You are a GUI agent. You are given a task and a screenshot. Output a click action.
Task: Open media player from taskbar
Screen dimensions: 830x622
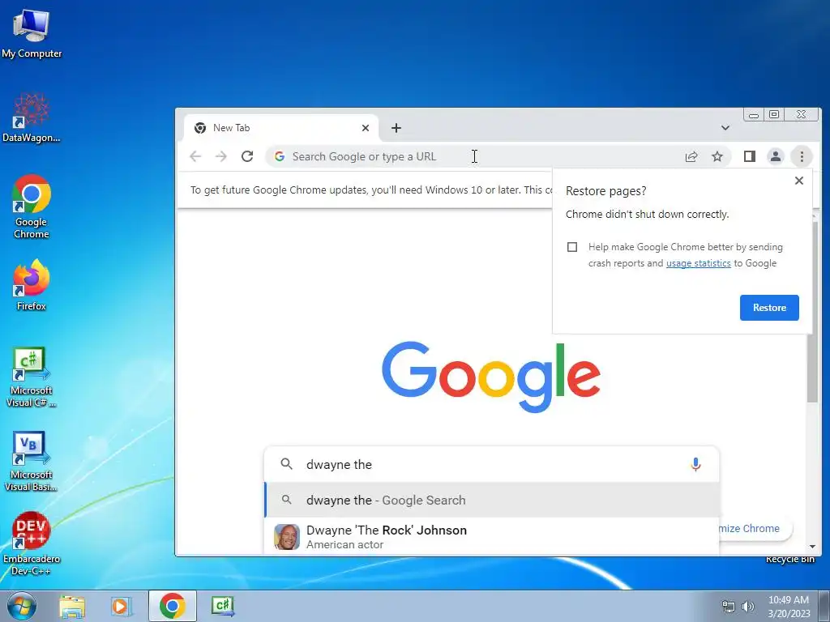(x=122, y=607)
